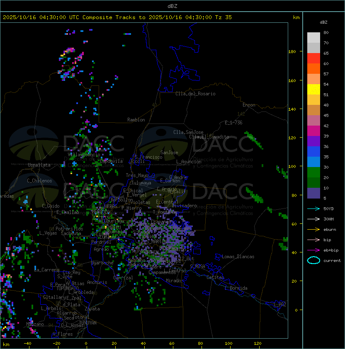Choose the bright green 30–20 dBZ swatch
The height and width of the screenshot is (349, 345).
[313, 172]
